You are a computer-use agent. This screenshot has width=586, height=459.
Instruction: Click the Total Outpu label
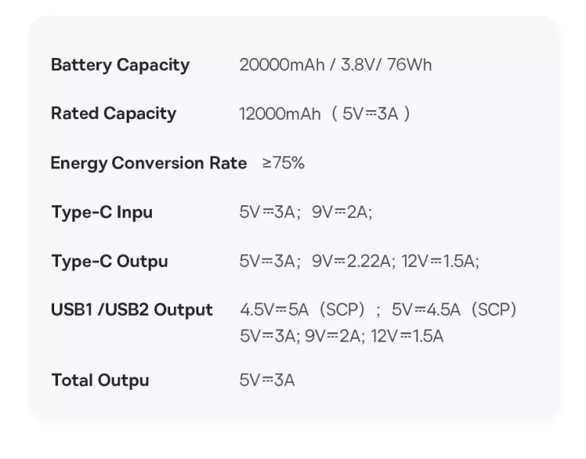coord(100,380)
